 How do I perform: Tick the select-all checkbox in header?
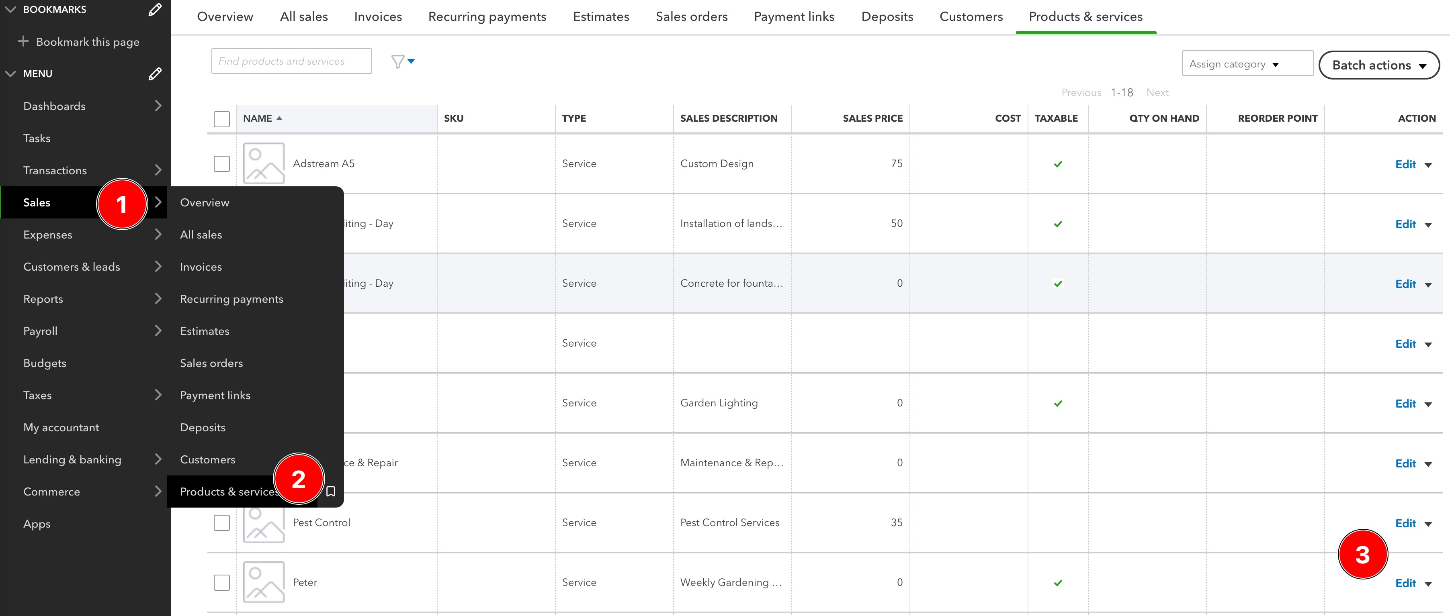[x=222, y=119]
